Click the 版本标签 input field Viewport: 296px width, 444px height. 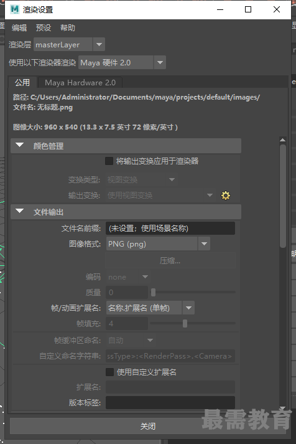coord(170,403)
